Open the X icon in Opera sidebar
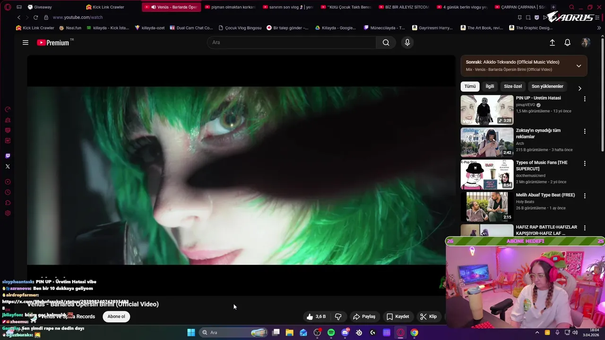This screenshot has width=605, height=340. point(8,166)
